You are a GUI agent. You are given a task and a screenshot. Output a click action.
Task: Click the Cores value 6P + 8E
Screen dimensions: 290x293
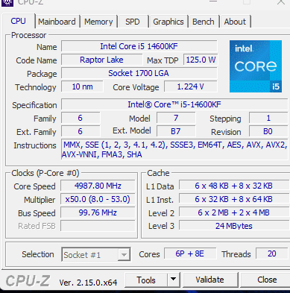(x=190, y=253)
